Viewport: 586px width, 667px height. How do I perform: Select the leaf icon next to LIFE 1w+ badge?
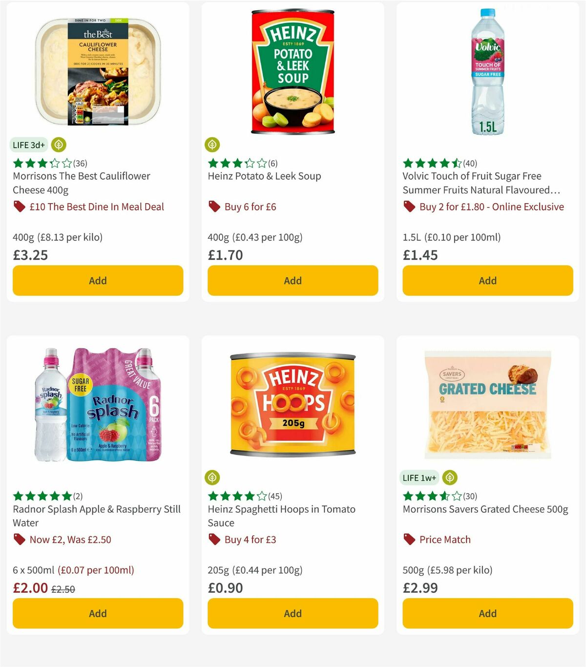(449, 478)
